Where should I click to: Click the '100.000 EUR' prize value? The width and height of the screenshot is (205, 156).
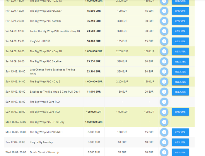coord(94,112)
